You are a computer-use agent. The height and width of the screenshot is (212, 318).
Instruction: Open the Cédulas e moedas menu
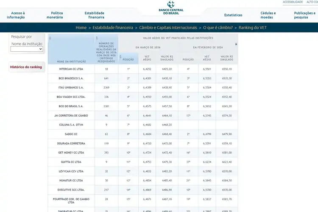click(268, 15)
